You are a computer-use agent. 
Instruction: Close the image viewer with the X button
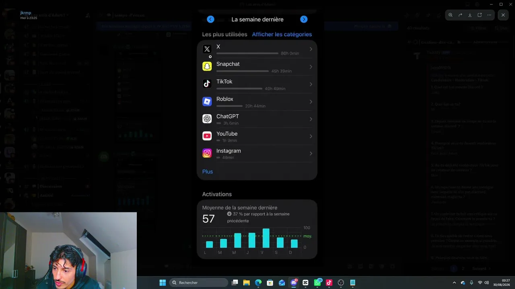[503, 15]
